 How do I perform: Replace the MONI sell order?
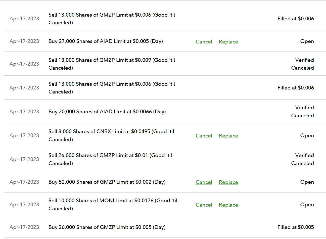pyautogui.click(x=228, y=205)
